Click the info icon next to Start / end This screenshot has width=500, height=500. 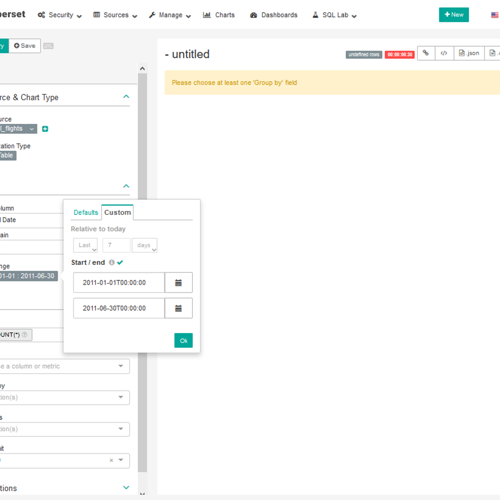pyautogui.click(x=112, y=262)
